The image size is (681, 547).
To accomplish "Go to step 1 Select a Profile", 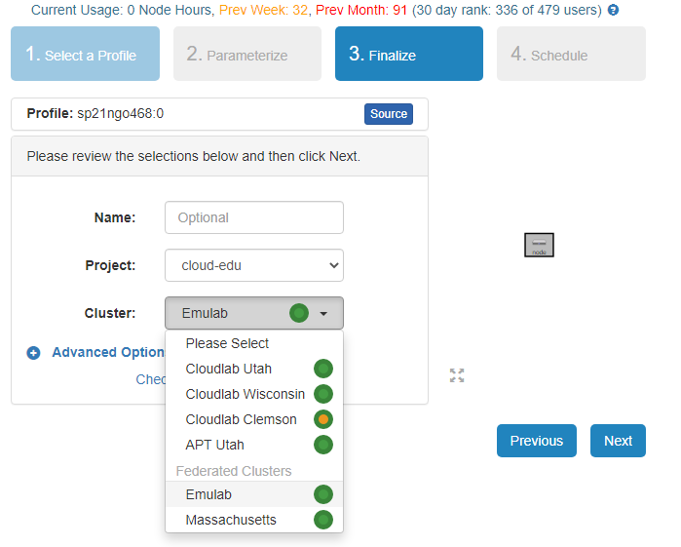I will point(86,54).
